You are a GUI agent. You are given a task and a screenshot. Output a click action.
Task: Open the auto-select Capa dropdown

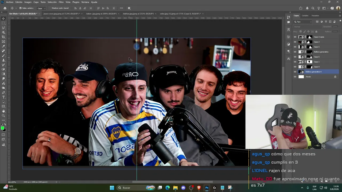point(41,8)
